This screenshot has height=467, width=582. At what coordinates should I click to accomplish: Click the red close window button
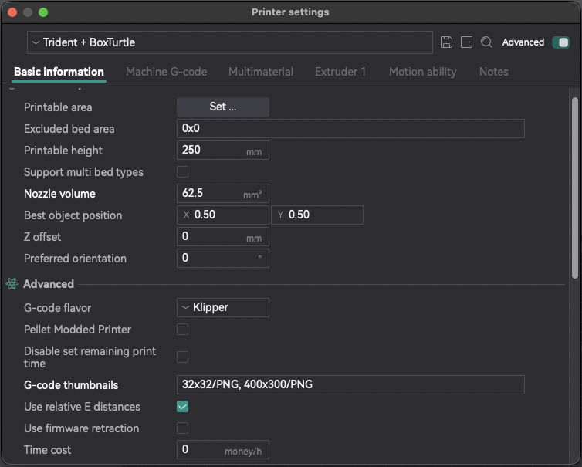pyautogui.click(x=12, y=12)
